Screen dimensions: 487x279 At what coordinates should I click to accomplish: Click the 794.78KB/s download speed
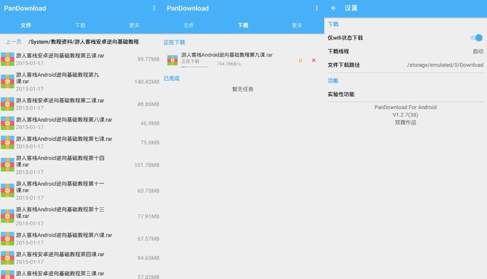(229, 64)
